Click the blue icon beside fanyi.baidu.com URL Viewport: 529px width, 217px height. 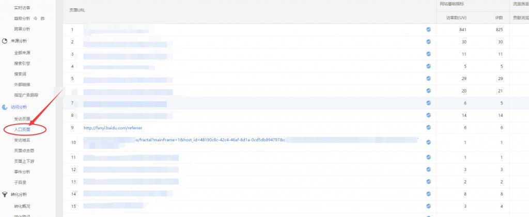(x=428, y=127)
